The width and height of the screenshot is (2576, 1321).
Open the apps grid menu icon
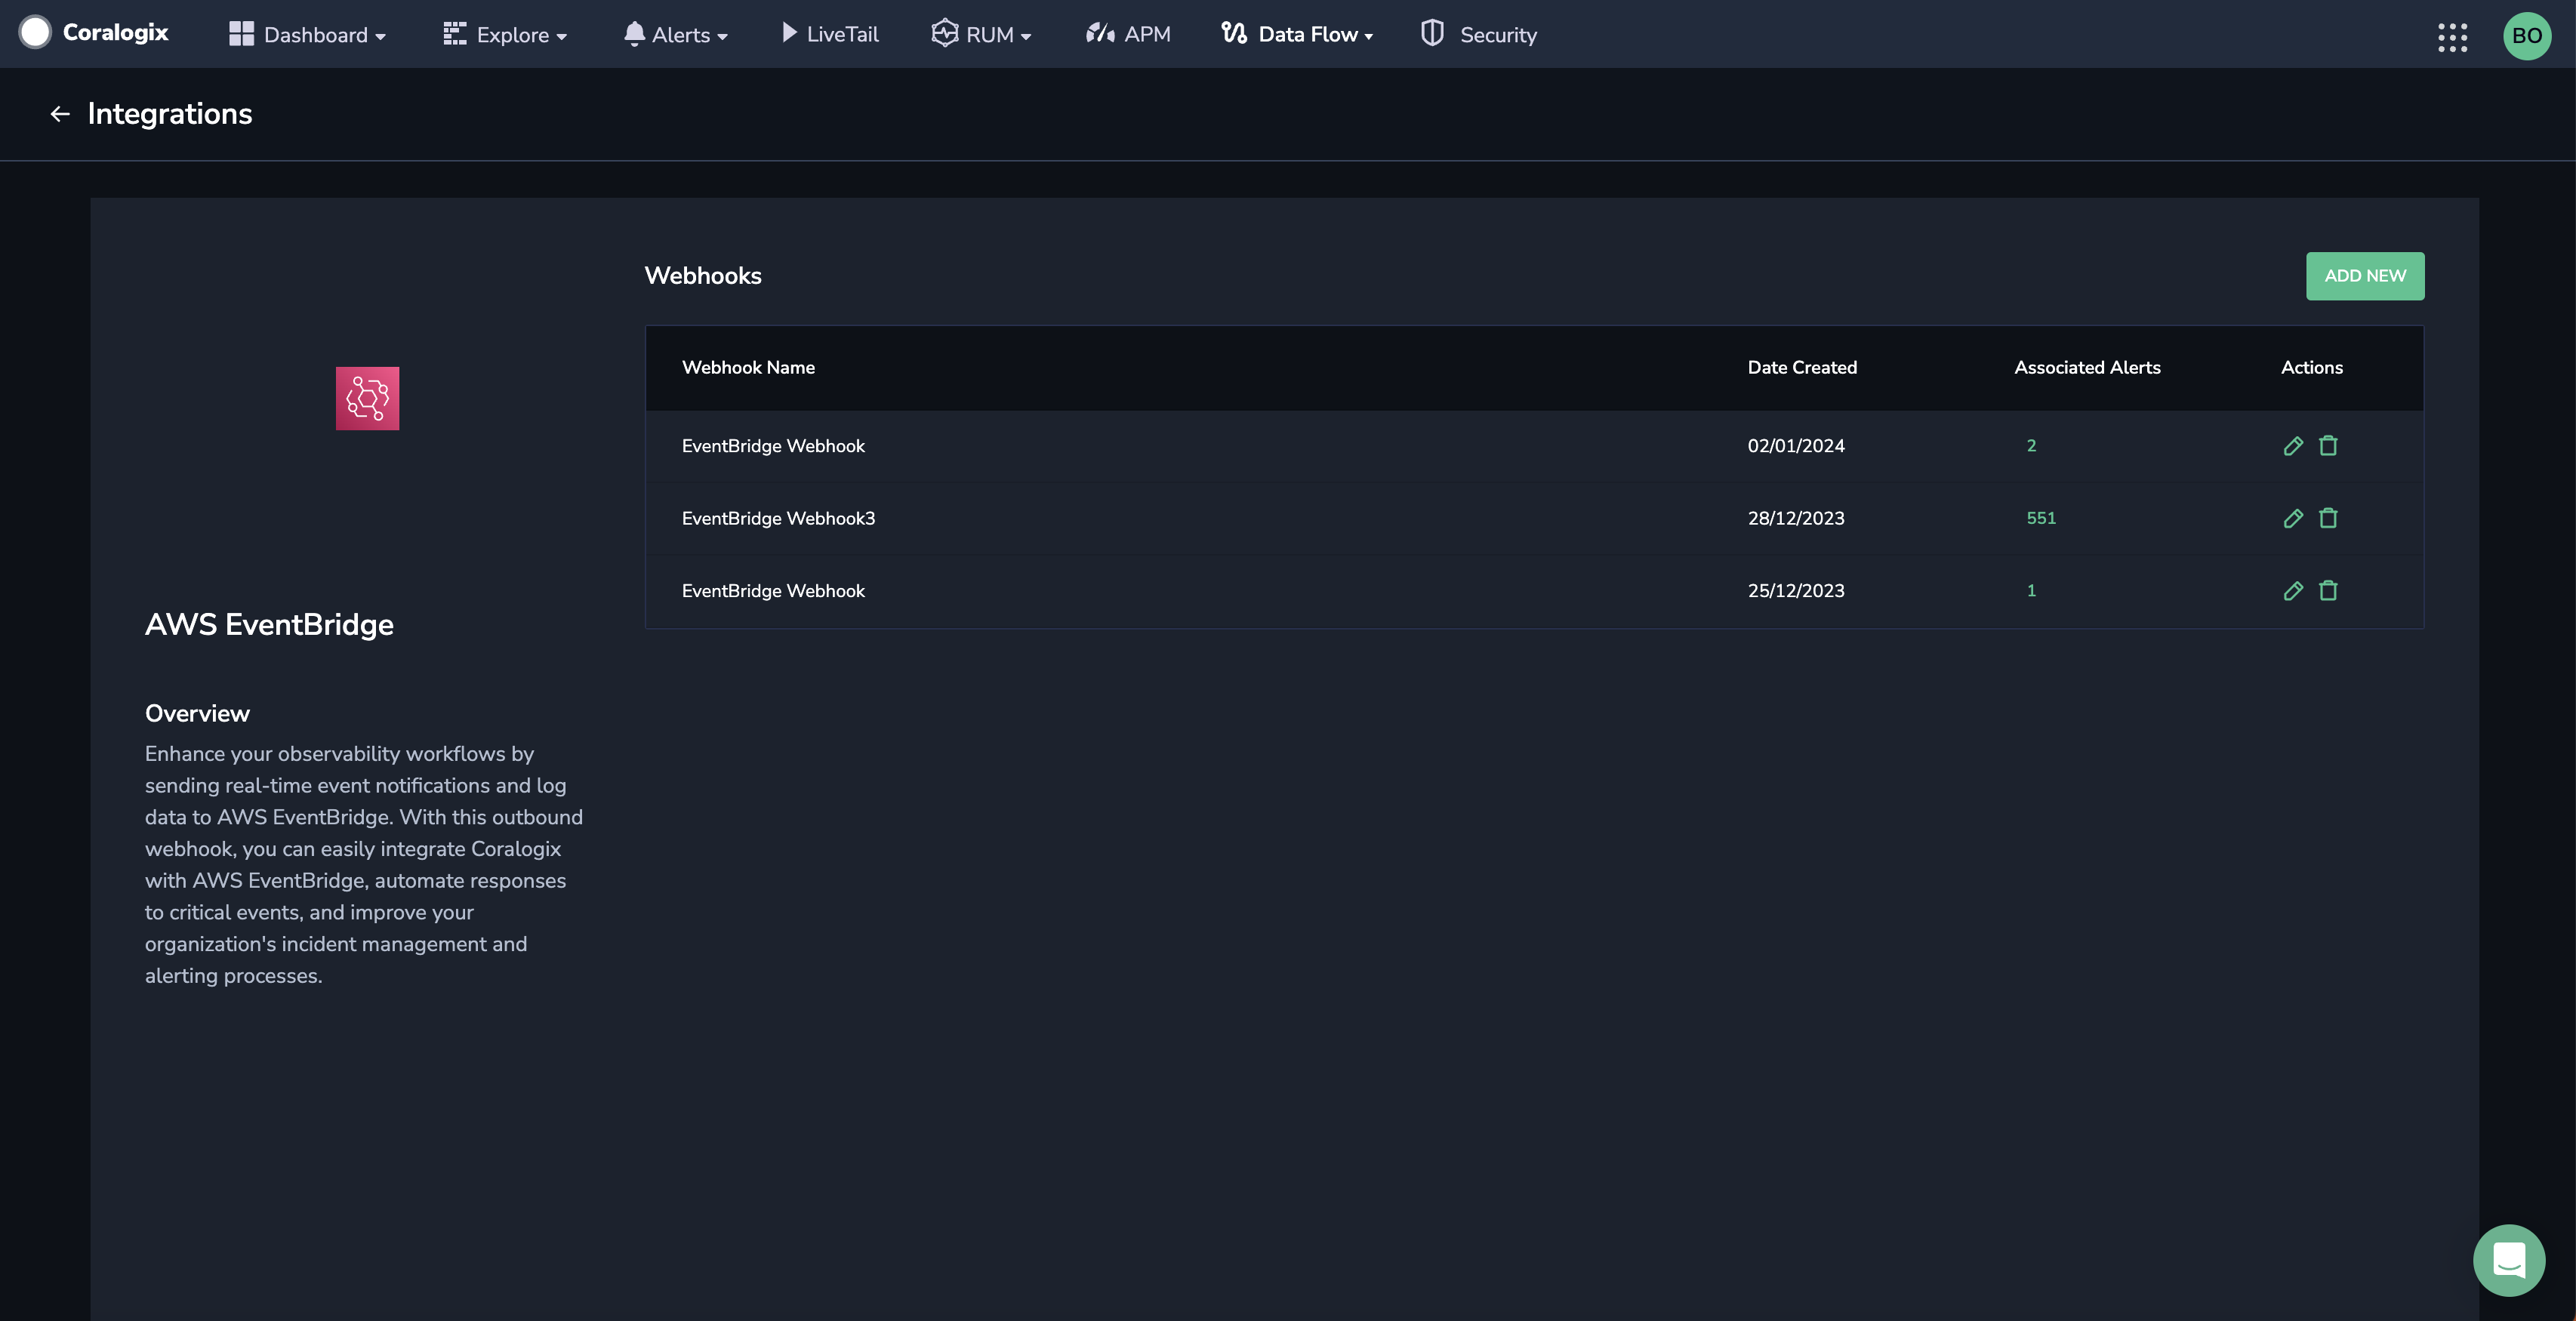tap(2452, 37)
